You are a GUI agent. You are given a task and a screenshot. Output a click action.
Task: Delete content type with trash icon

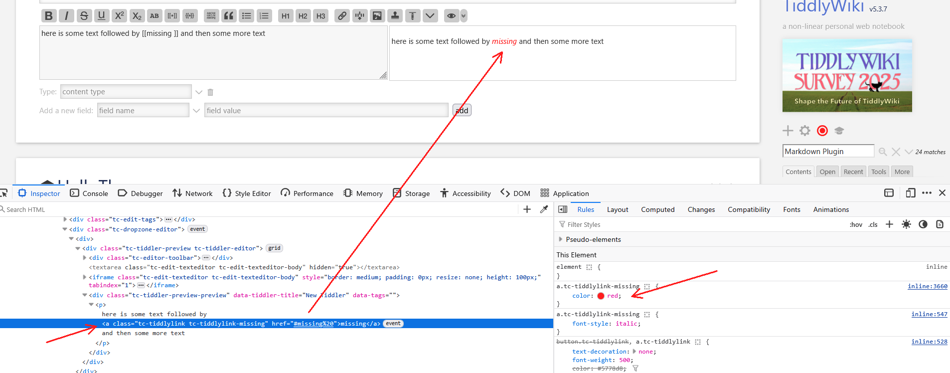click(210, 92)
